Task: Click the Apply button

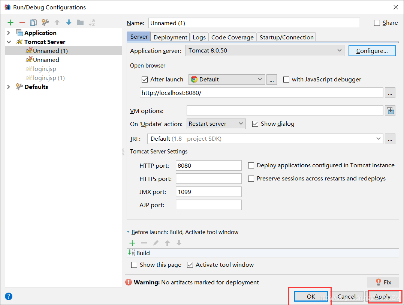Action: point(382,296)
